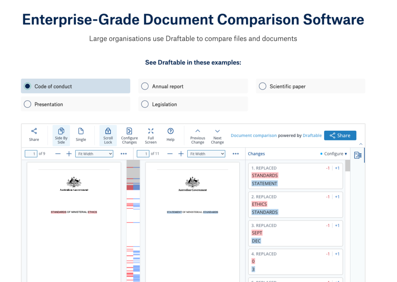
Task: Zoom out the left document
Action: coord(58,154)
